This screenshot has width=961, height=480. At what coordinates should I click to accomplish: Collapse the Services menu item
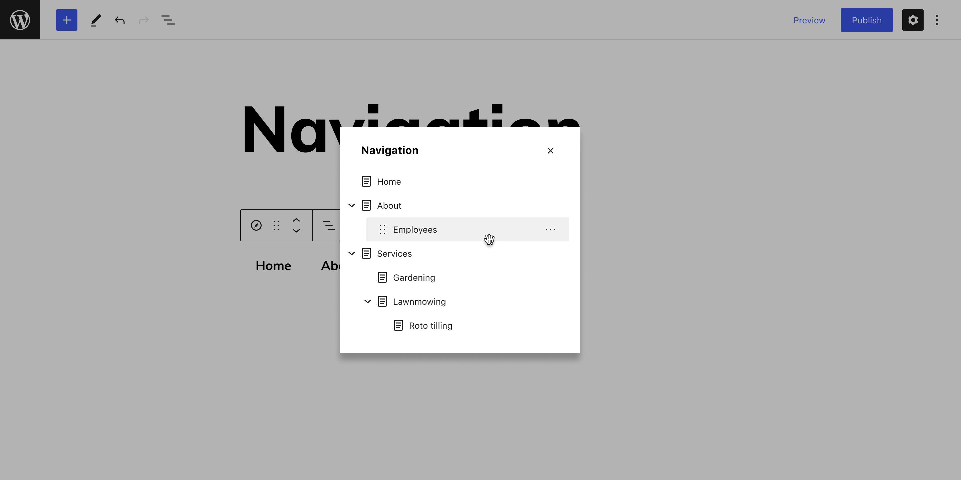click(351, 253)
